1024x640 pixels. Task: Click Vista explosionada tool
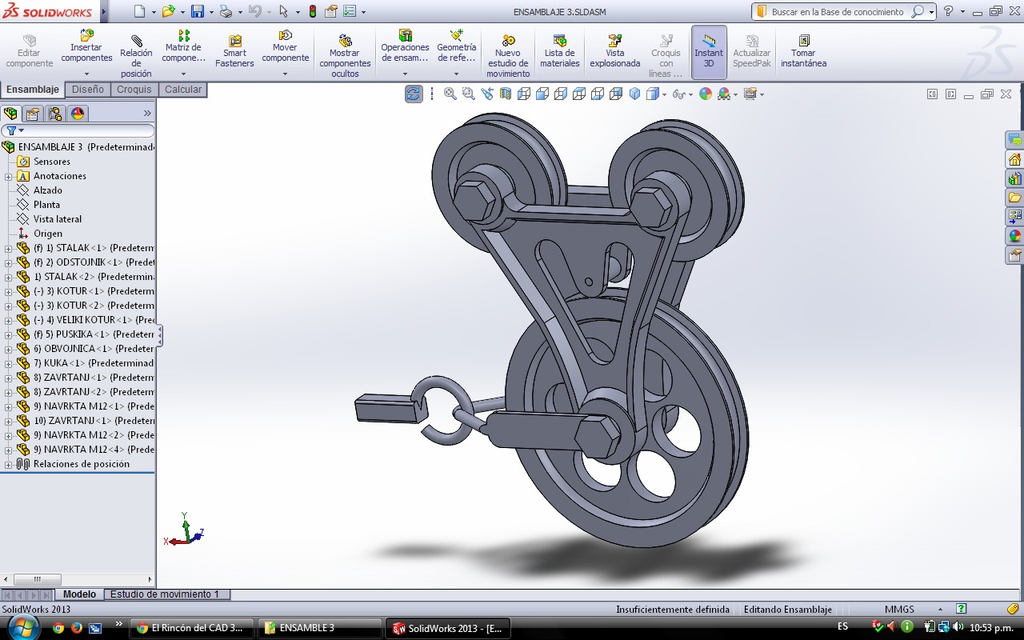point(615,51)
